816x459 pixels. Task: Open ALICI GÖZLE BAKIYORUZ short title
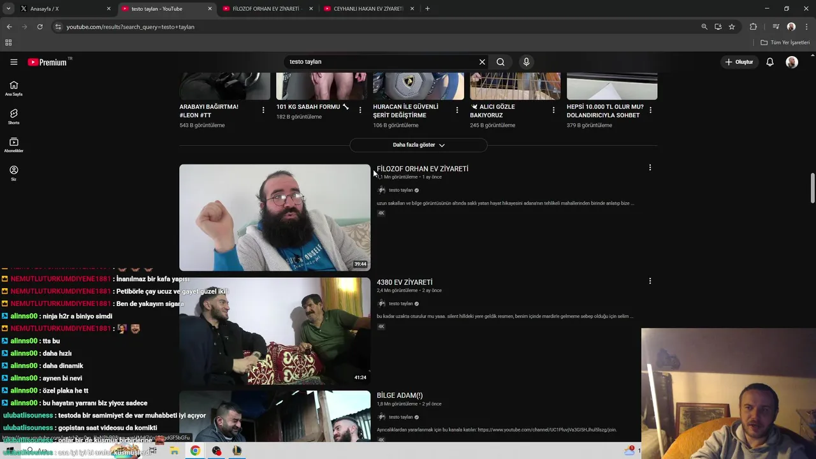492,111
